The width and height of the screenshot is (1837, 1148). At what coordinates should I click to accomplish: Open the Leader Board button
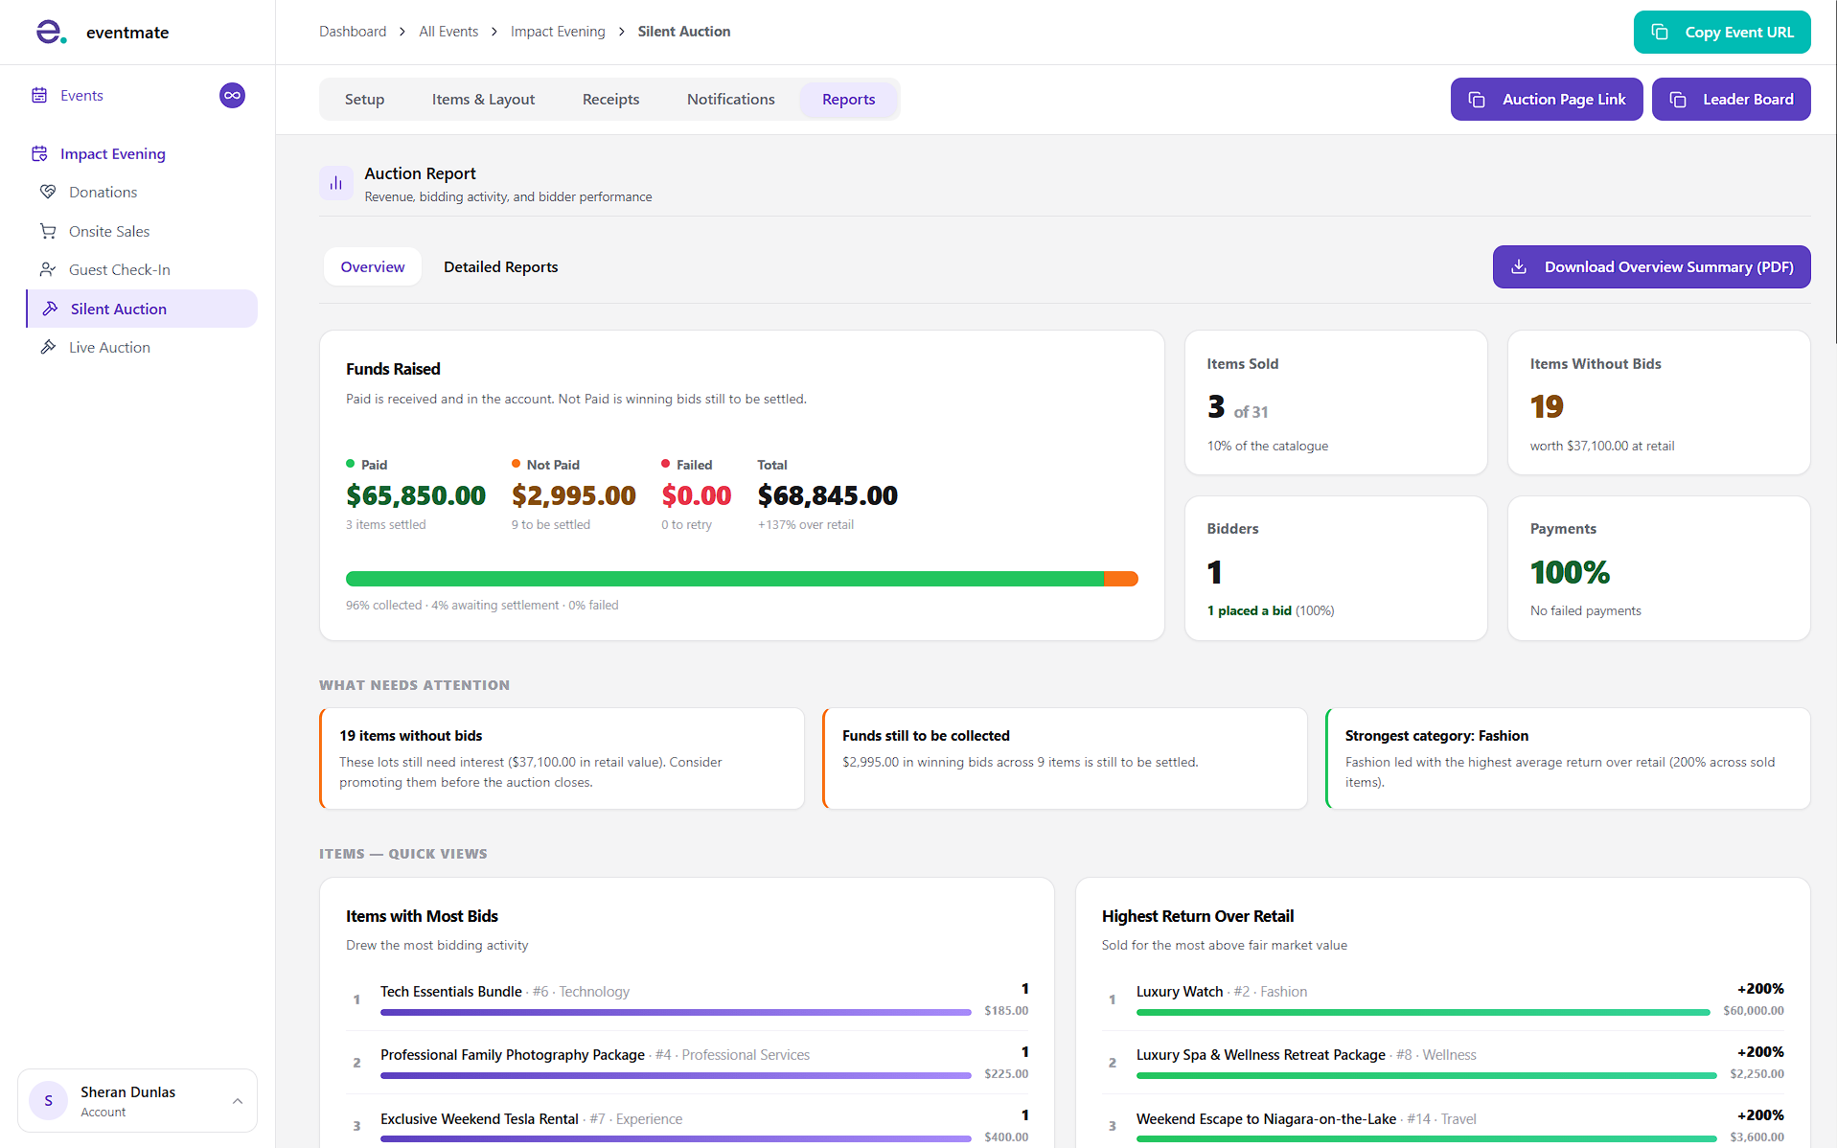1731,100
